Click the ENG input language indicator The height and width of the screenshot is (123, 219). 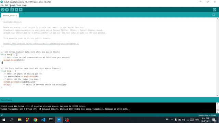197,120
